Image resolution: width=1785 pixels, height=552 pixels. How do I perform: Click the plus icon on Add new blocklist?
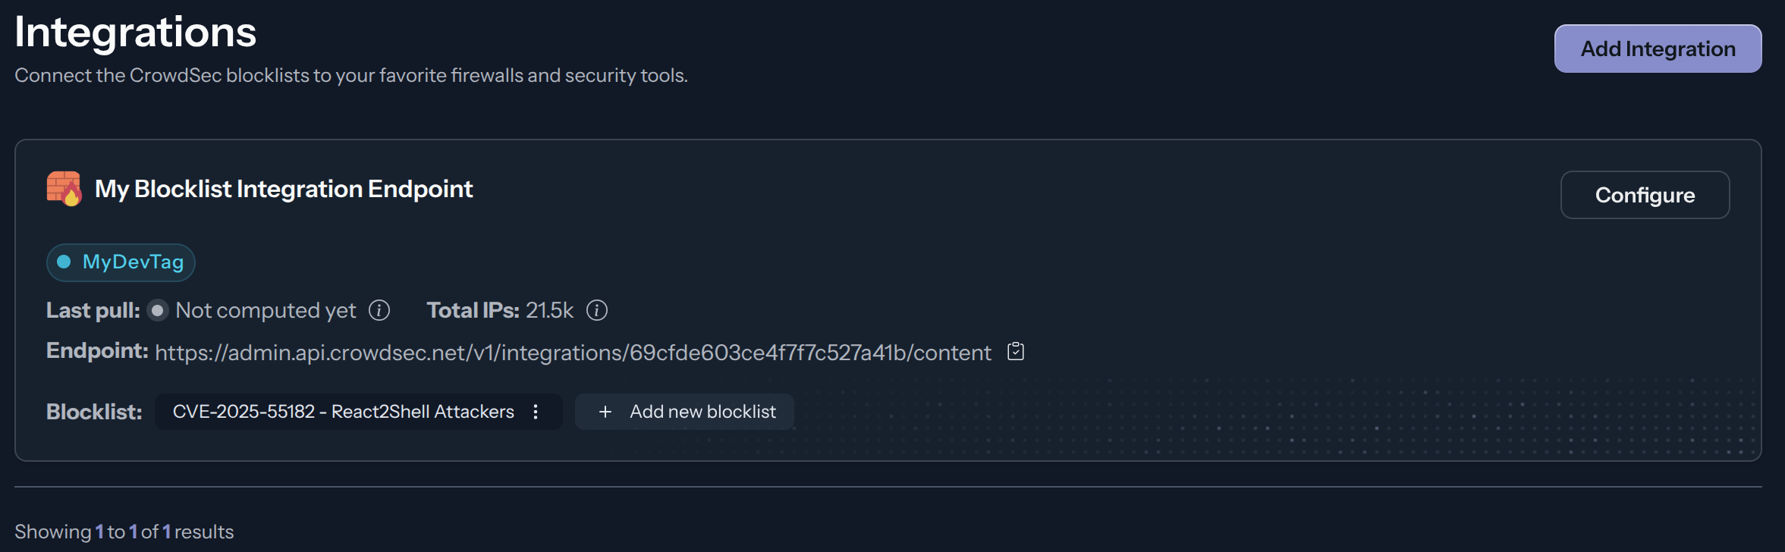coord(605,412)
